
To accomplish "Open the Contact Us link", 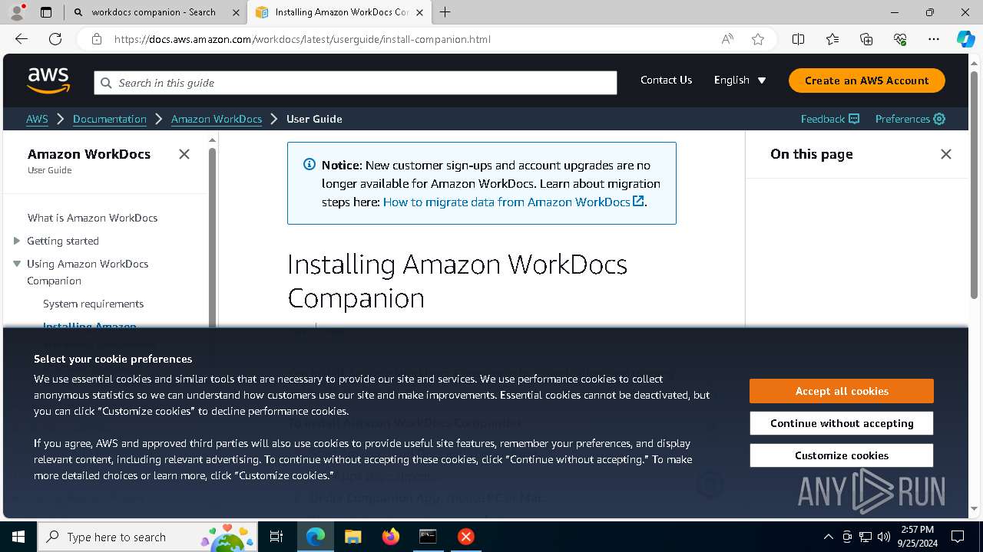I will [x=666, y=80].
